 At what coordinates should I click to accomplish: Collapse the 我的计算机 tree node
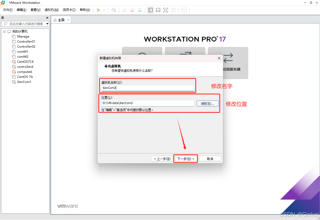4,32
